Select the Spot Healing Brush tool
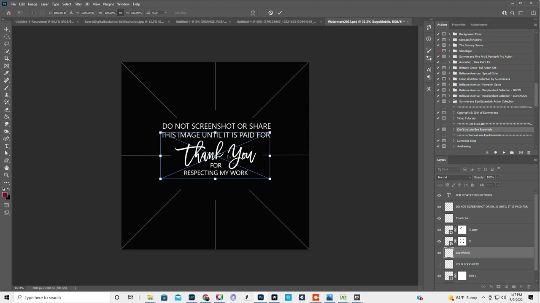Image resolution: width=540 pixels, height=303 pixels. coord(6,80)
